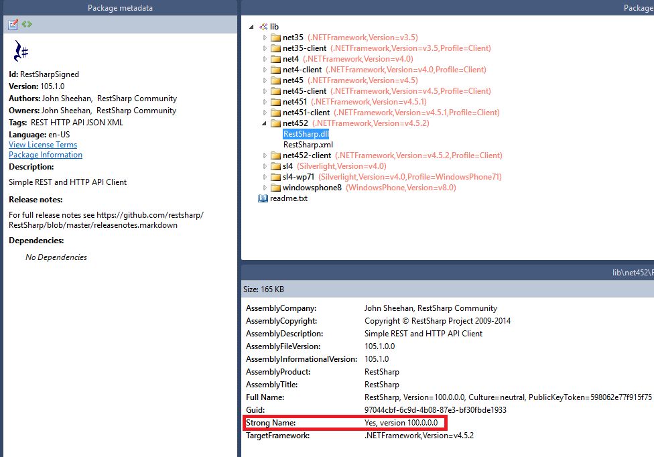Select the readme.txt file
654x457 pixels.
click(289, 198)
